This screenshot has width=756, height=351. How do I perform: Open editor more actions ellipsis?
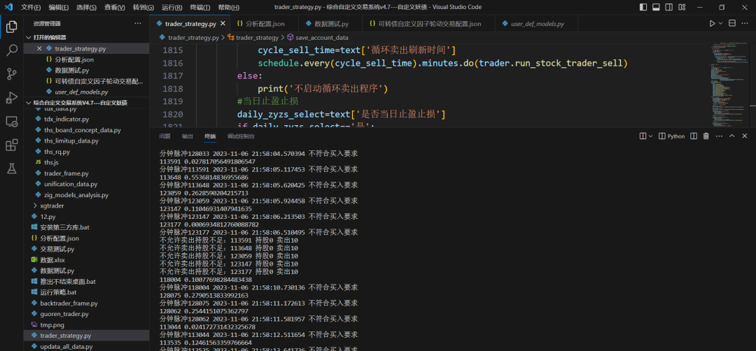coord(745,24)
